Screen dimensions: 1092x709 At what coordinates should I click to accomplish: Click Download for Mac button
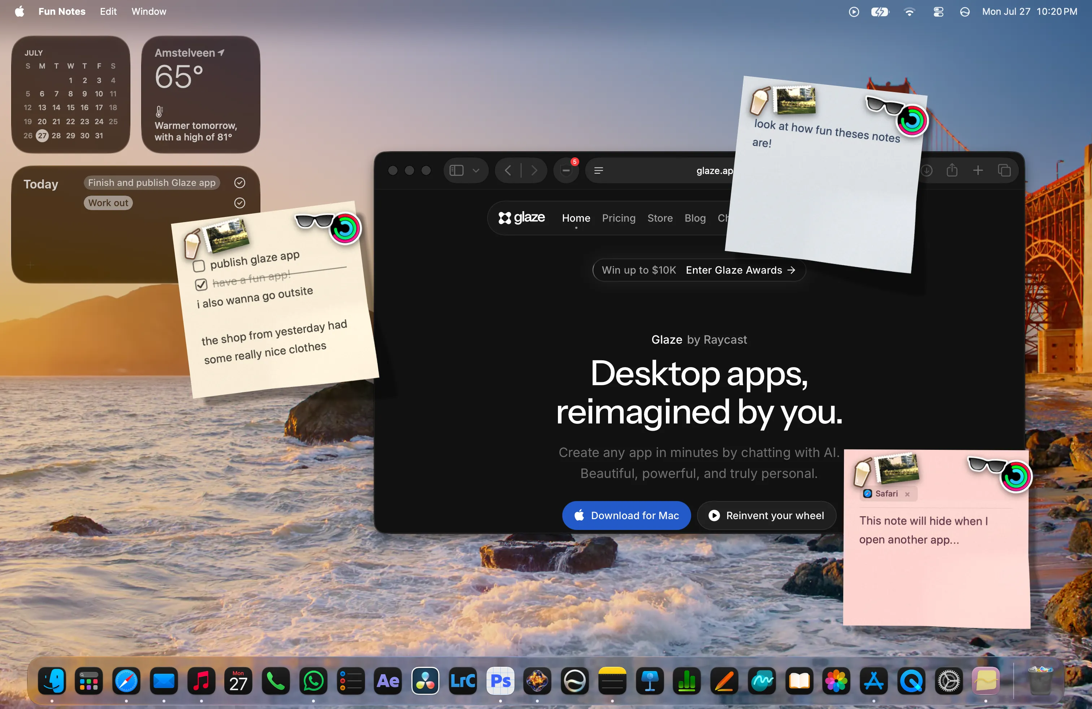click(x=626, y=515)
